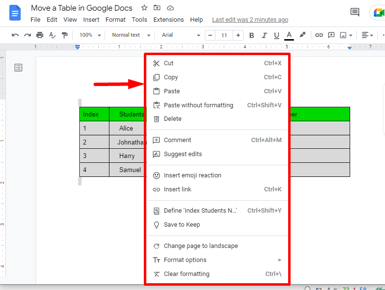This screenshot has width=385, height=290.
Task: Choose Copy from the context menu
Action: pos(217,77)
